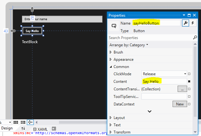This screenshot has width=201, height=136.
Task: Select the Say Hello button on canvas
Action: [32, 31]
